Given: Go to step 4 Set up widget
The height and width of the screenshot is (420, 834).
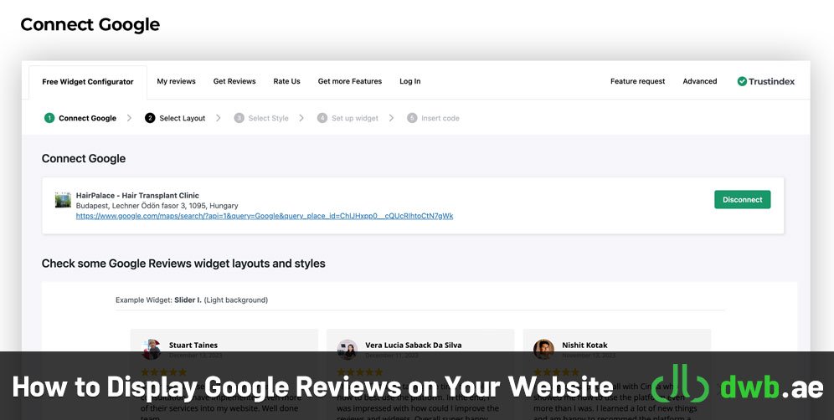Looking at the screenshot, I should [x=347, y=118].
